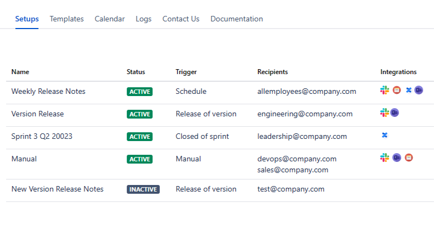Click Microsoft Teams icon in Manual setup row

click(x=397, y=158)
